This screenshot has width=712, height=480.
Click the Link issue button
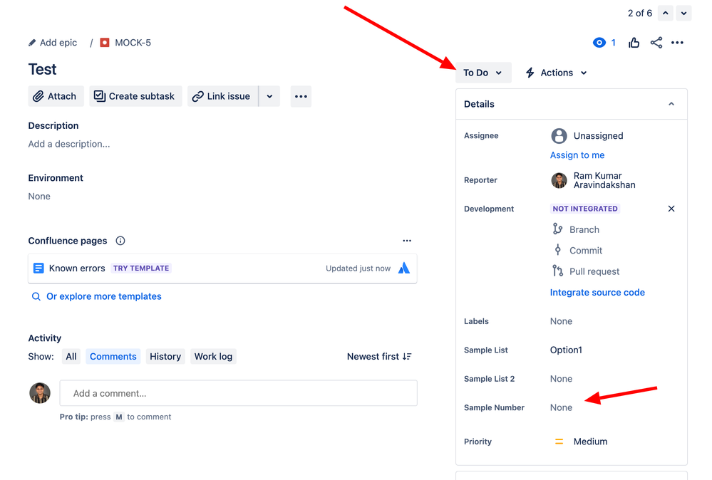click(222, 96)
